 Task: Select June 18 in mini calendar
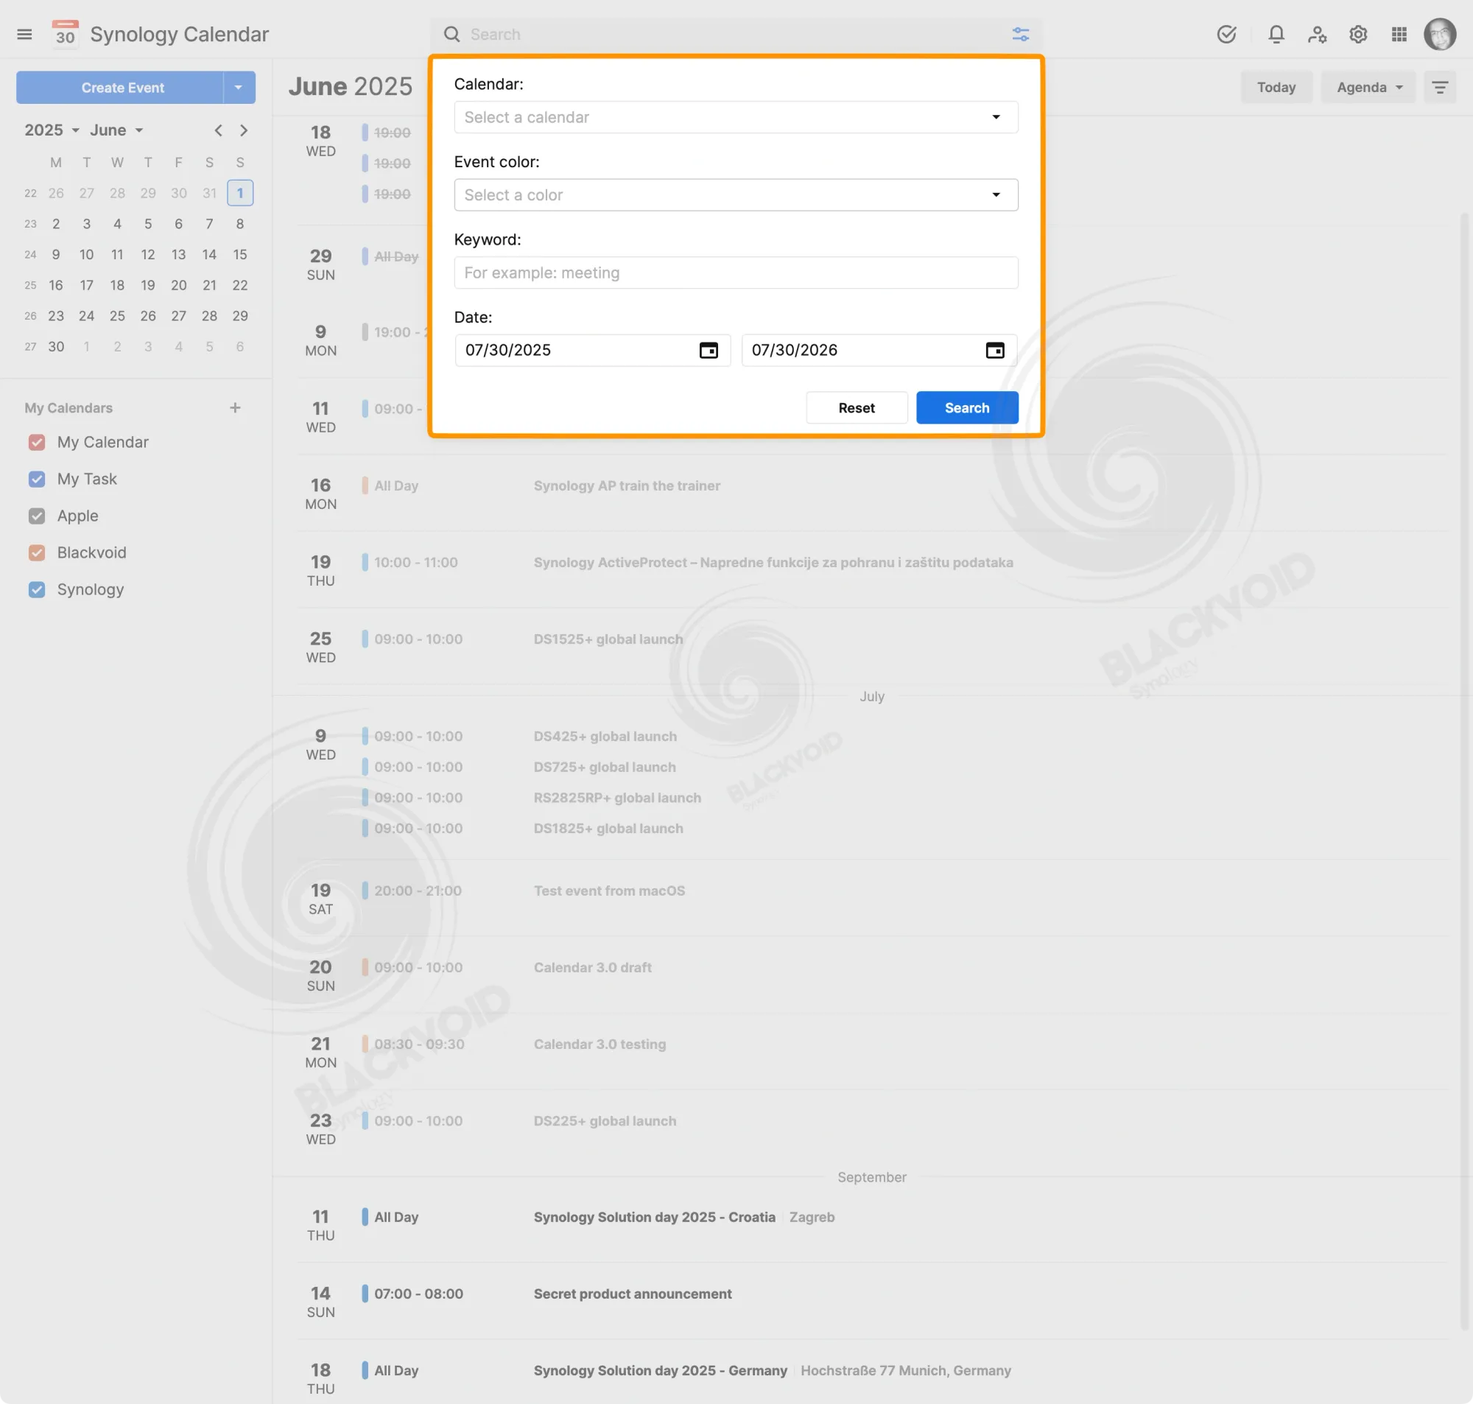click(x=117, y=285)
